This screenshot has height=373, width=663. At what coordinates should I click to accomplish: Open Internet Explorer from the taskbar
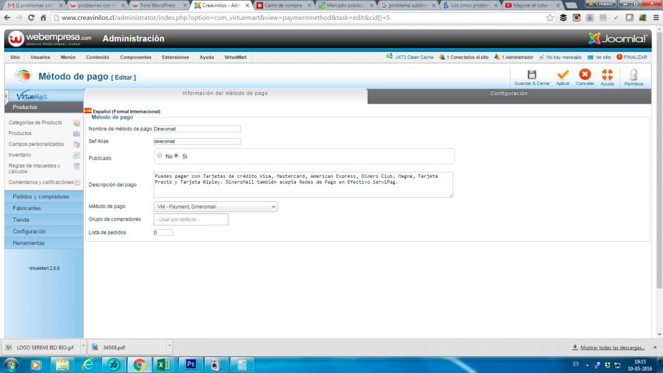click(x=88, y=364)
